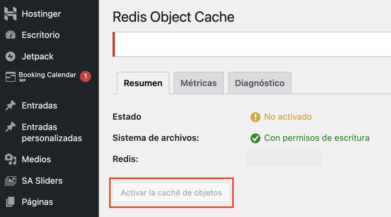Click the yellow warning status icon
Screen dimensions: 391x217
click(255, 117)
